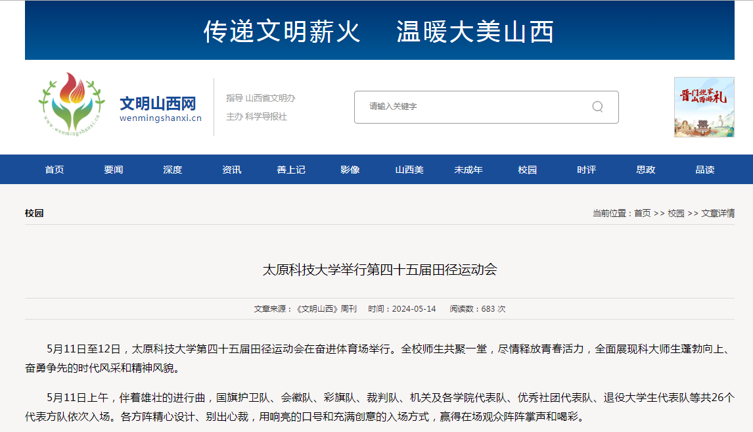Screen dimensions: 753x432
Task: Go to the 要闻 section
Action: [x=114, y=170]
